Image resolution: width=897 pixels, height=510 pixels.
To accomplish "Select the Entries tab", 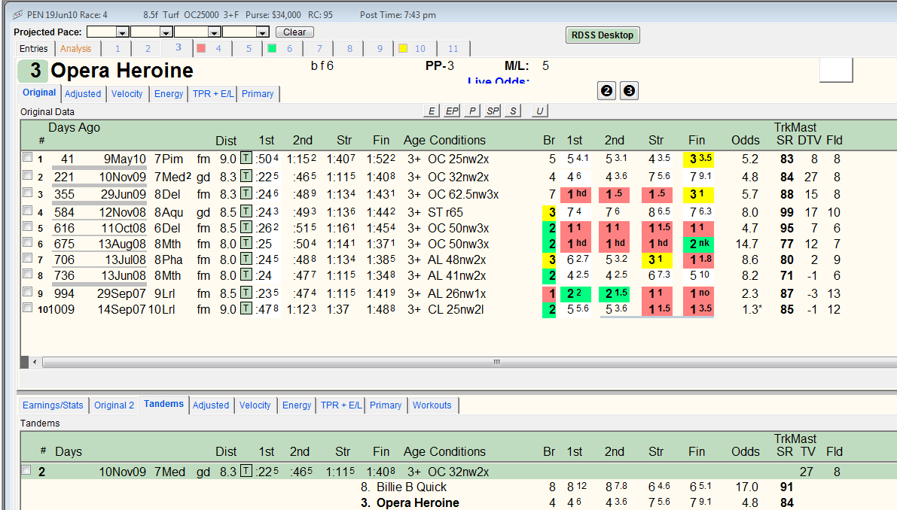I will (x=34, y=49).
